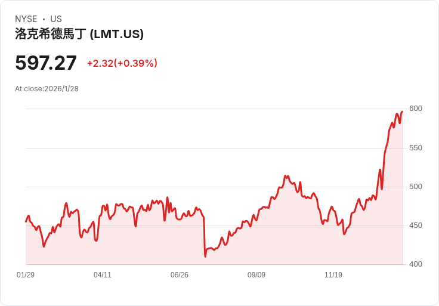Select the 11/19 date on x-axis
Screen dimensions: 439x306
[333, 274]
